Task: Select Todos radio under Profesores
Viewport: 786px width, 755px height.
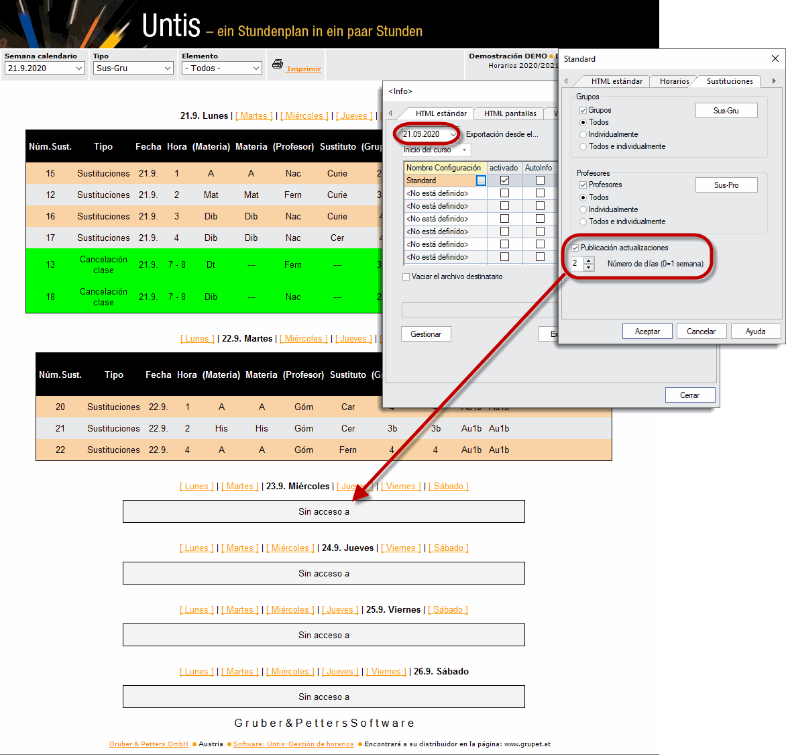Action: [583, 198]
